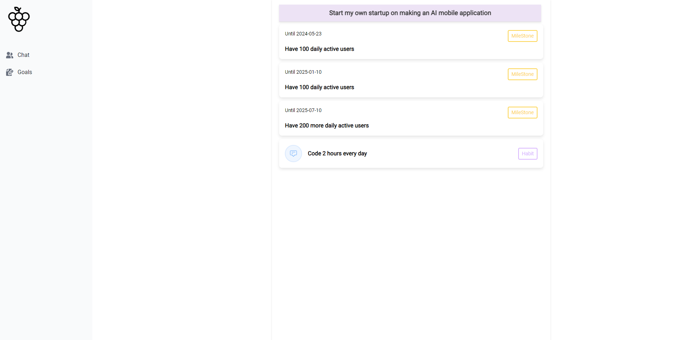Click 'Until 2025-01-10' date text
The width and height of the screenshot is (686, 340).
(x=303, y=72)
